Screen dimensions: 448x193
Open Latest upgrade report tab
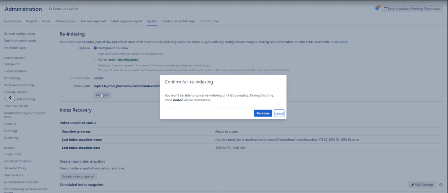pyautogui.click(x=126, y=21)
